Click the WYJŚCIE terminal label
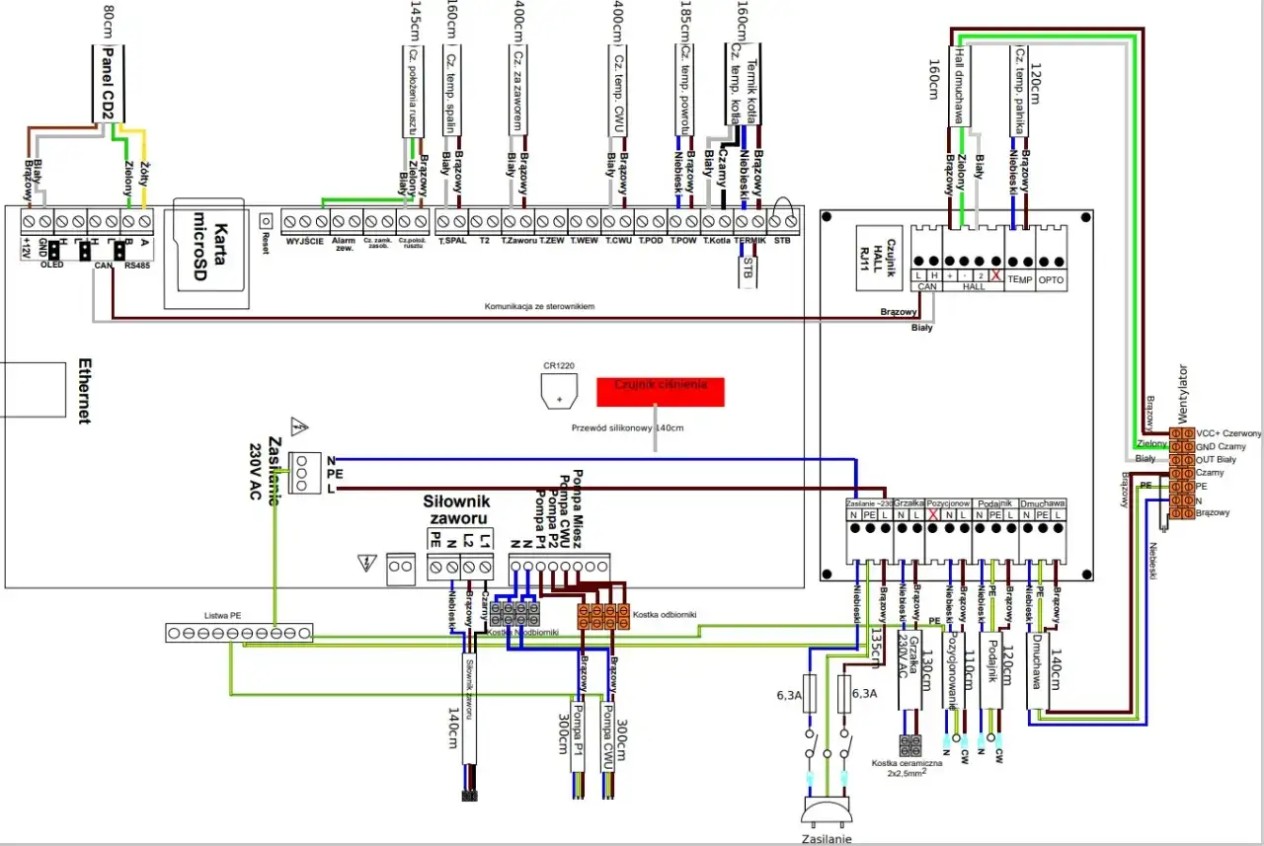The height and width of the screenshot is (846, 1264). pyautogui.click(x=305, y=240)
